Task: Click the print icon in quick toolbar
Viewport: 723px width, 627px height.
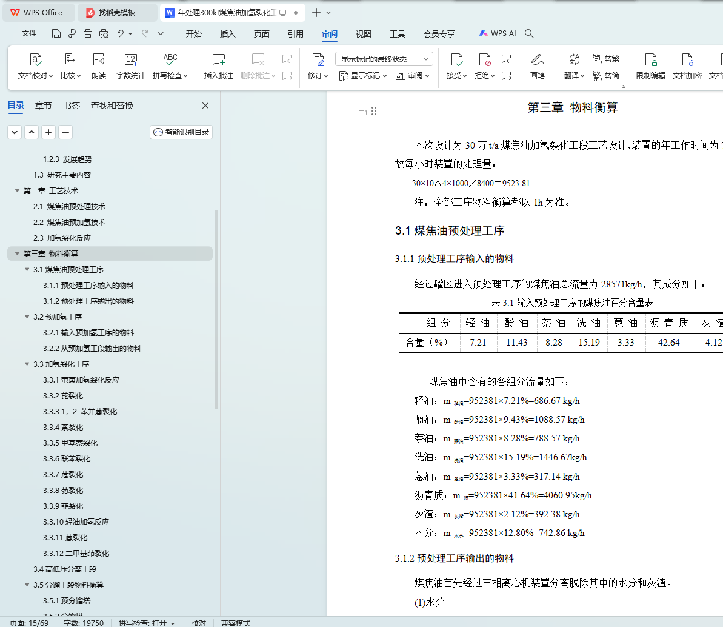Action: coord(88,33)
